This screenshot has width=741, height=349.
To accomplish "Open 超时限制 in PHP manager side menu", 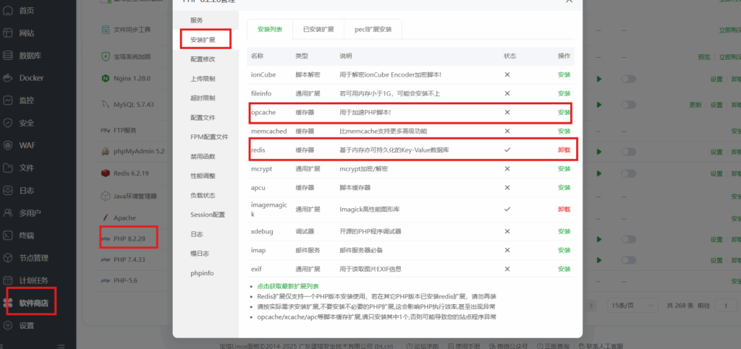I will 206,98.
